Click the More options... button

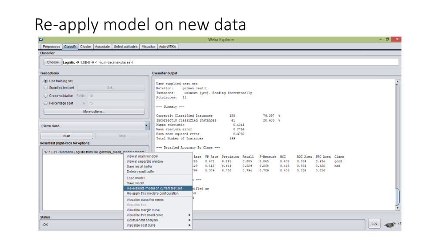(x=94, y=112)
